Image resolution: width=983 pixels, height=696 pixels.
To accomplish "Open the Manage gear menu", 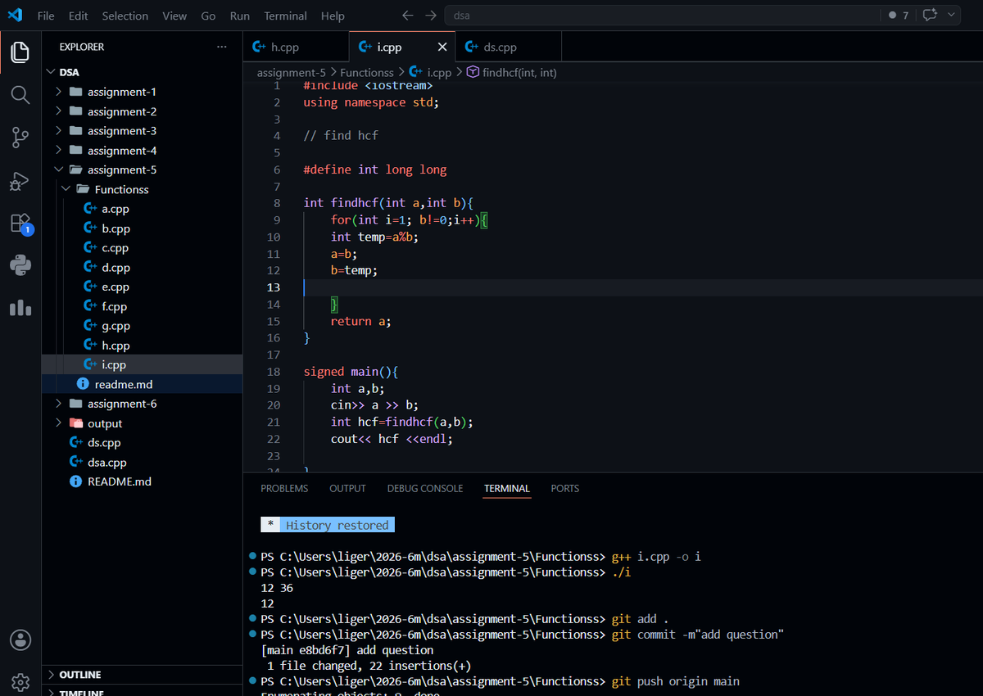I will 20,681.
